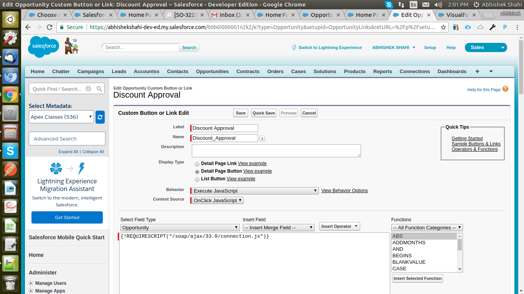Go to the Opportunities tab
524x294 pixels.
(x=212, y=72)
